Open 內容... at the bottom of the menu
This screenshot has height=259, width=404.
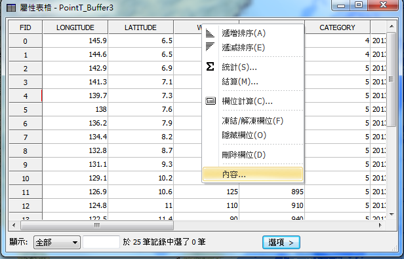click(x=253, y=174)
